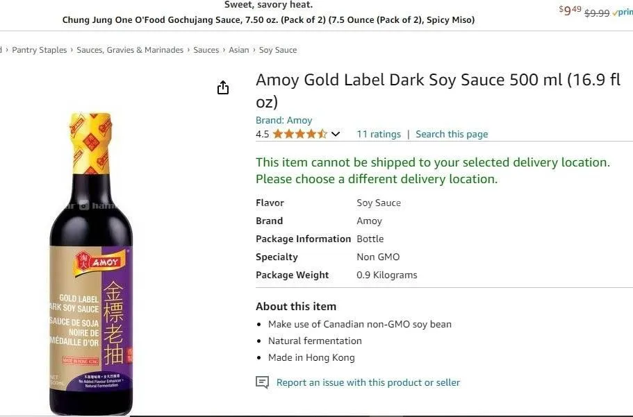
Task: Click the 4.5 rating number
Action: (x=262, y=134)
